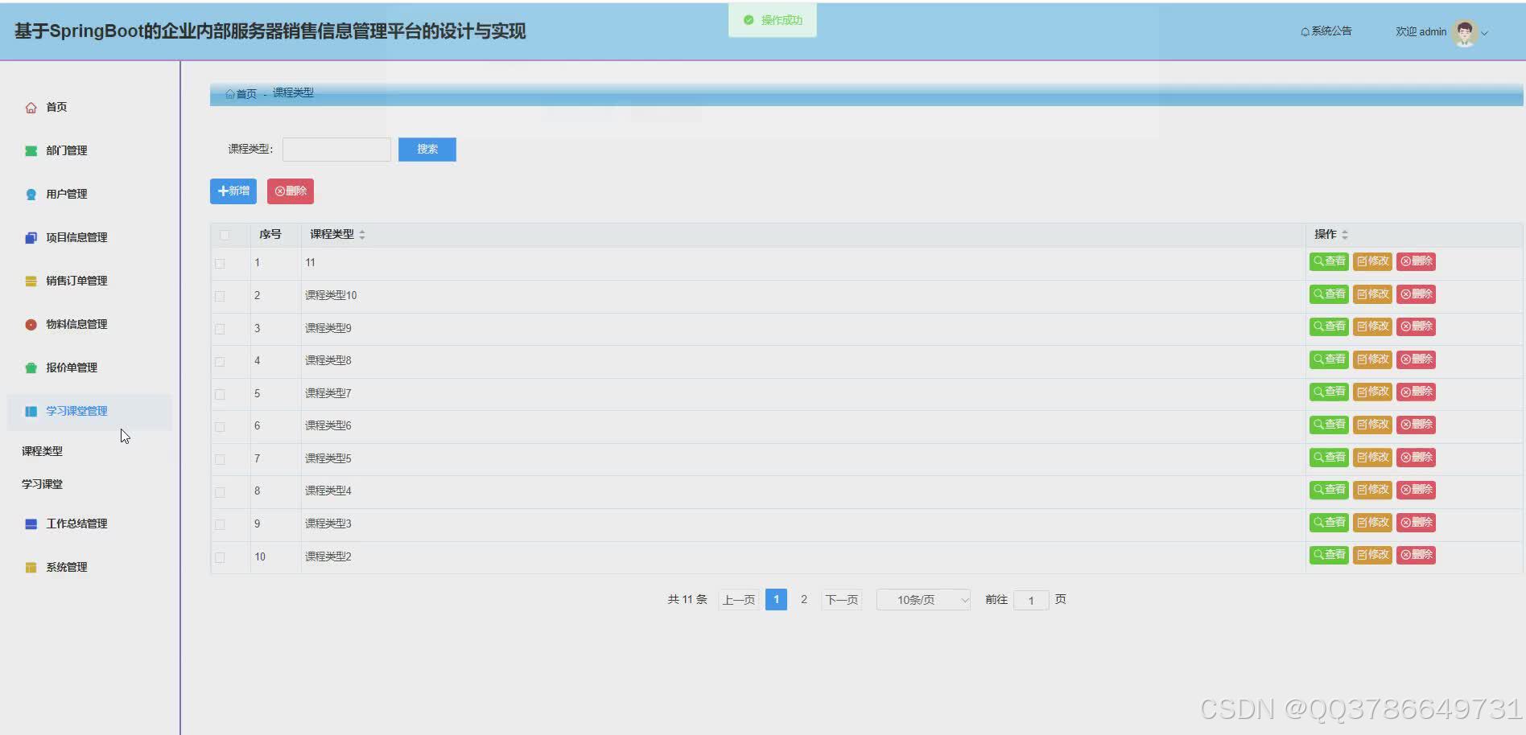View row 课程类型2 details
The height and width of the screenshot is (735, 1526).
(x=1329, y=555)
